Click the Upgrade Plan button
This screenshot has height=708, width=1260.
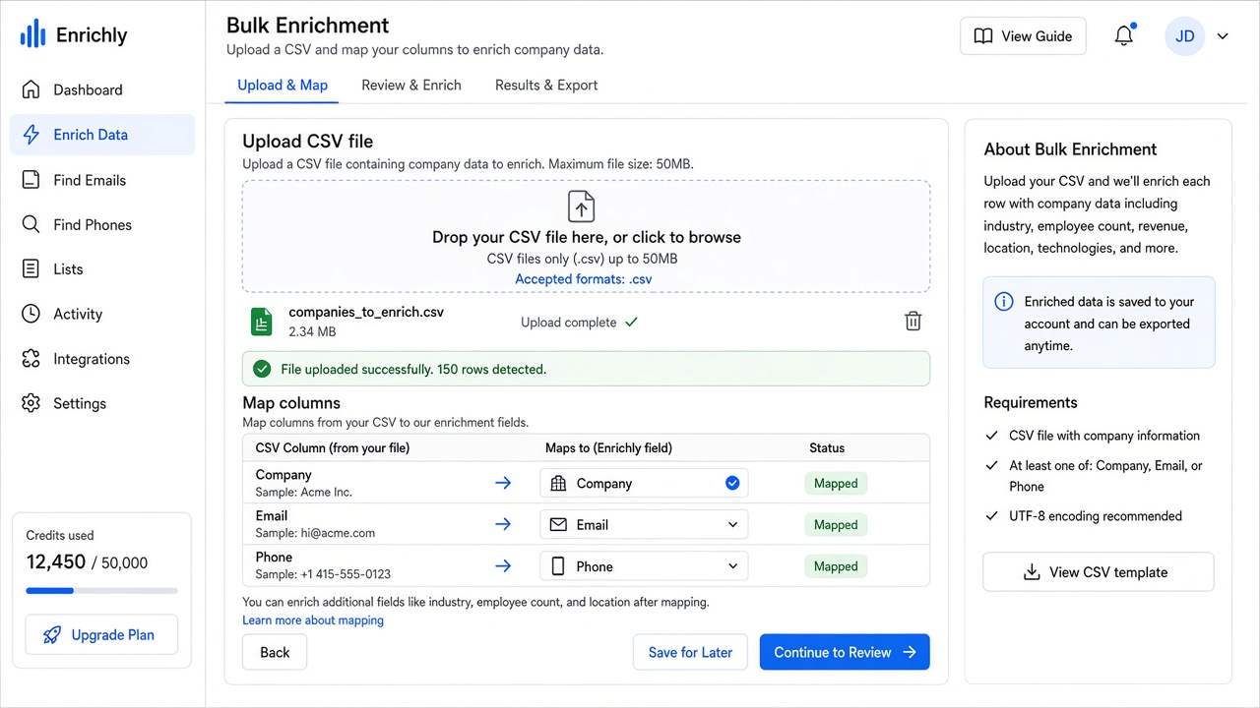click(x=102, y=635)
